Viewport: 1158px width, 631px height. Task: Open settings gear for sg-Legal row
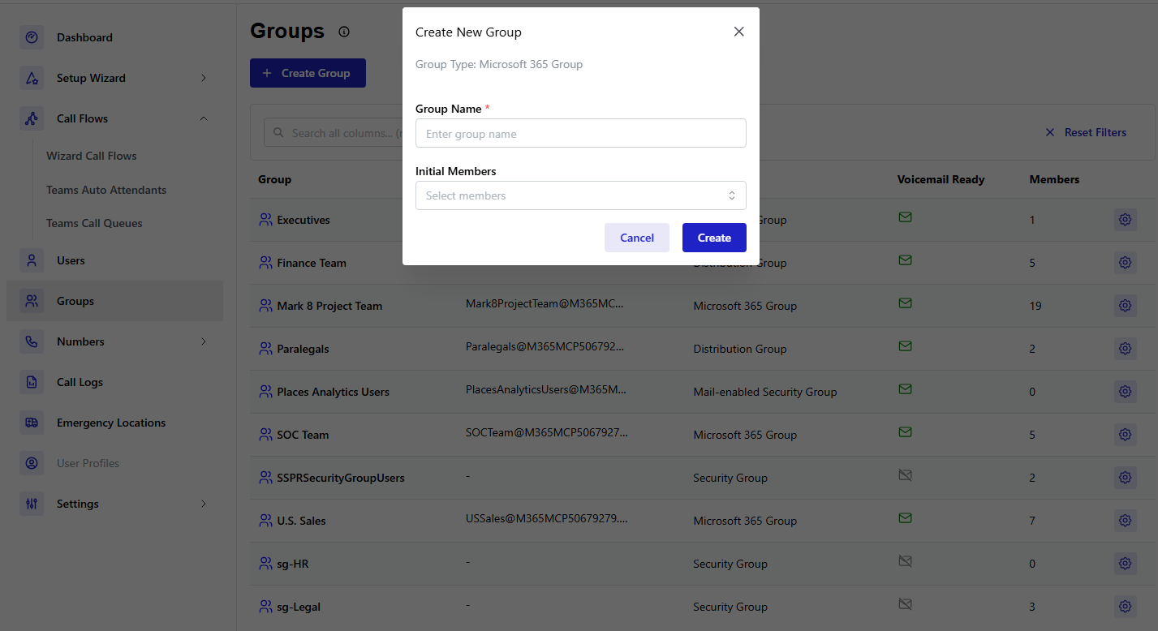click(1125, 607)
